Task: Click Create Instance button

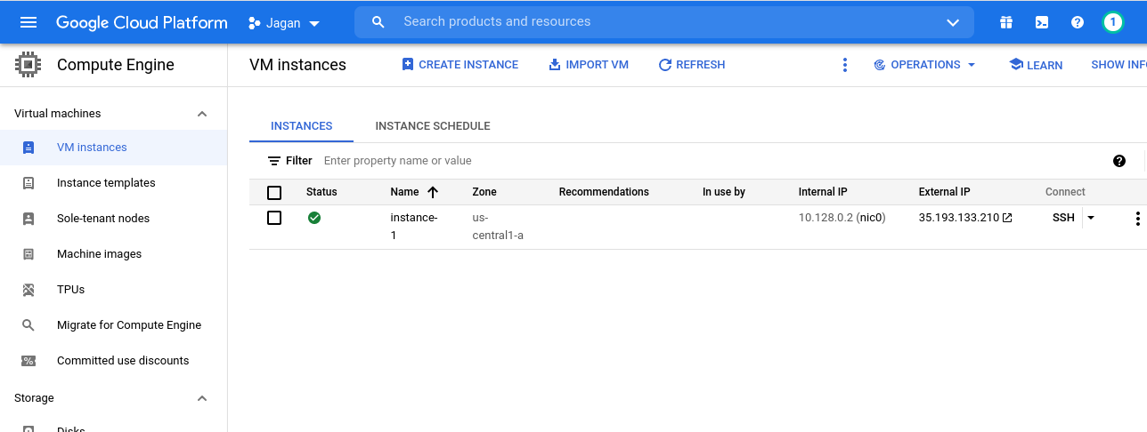Action: (460, 65)
